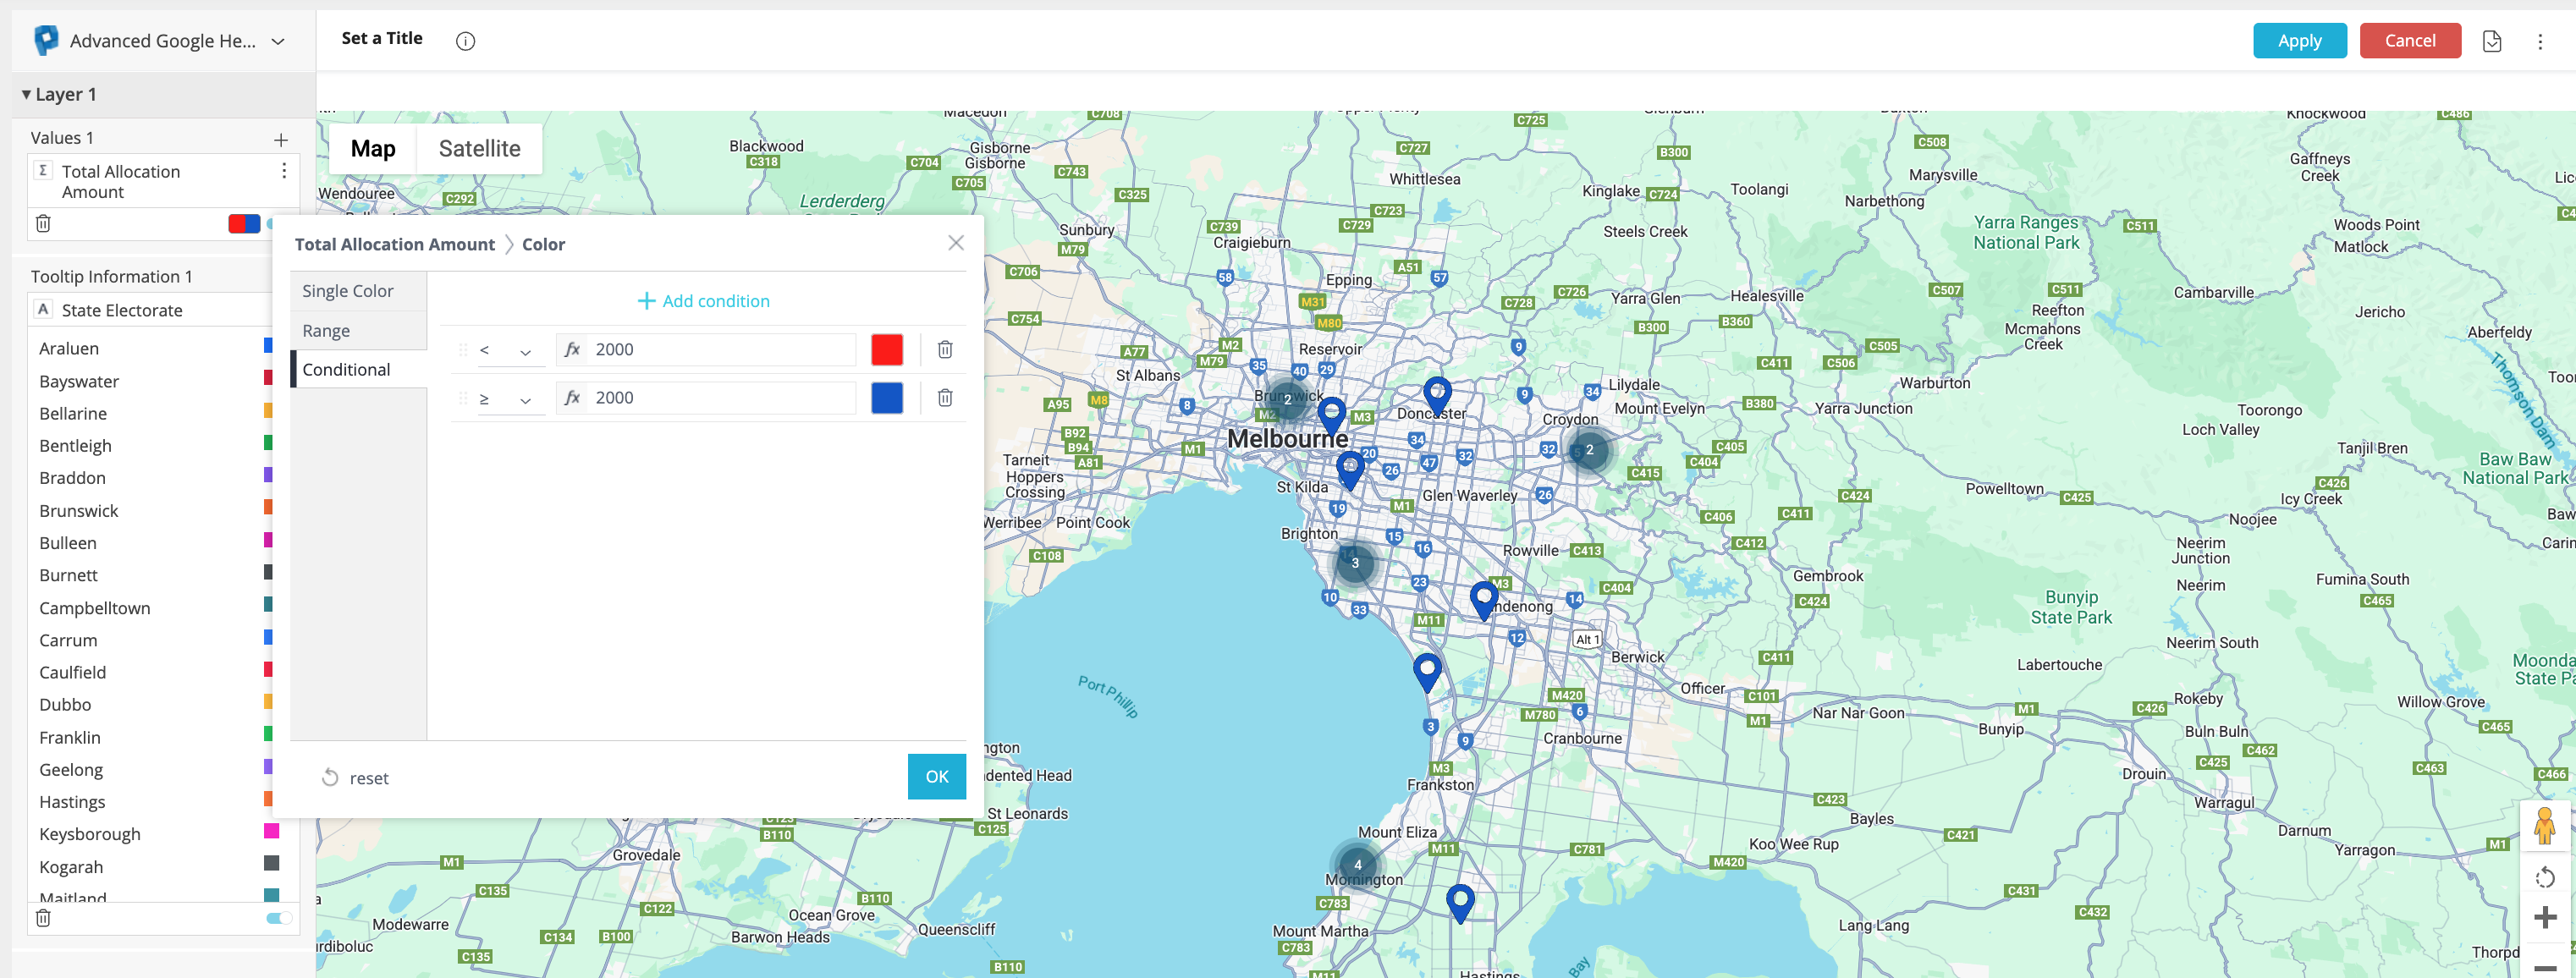
Task: Select the Range color mode
Action: (x=326, y=331)
